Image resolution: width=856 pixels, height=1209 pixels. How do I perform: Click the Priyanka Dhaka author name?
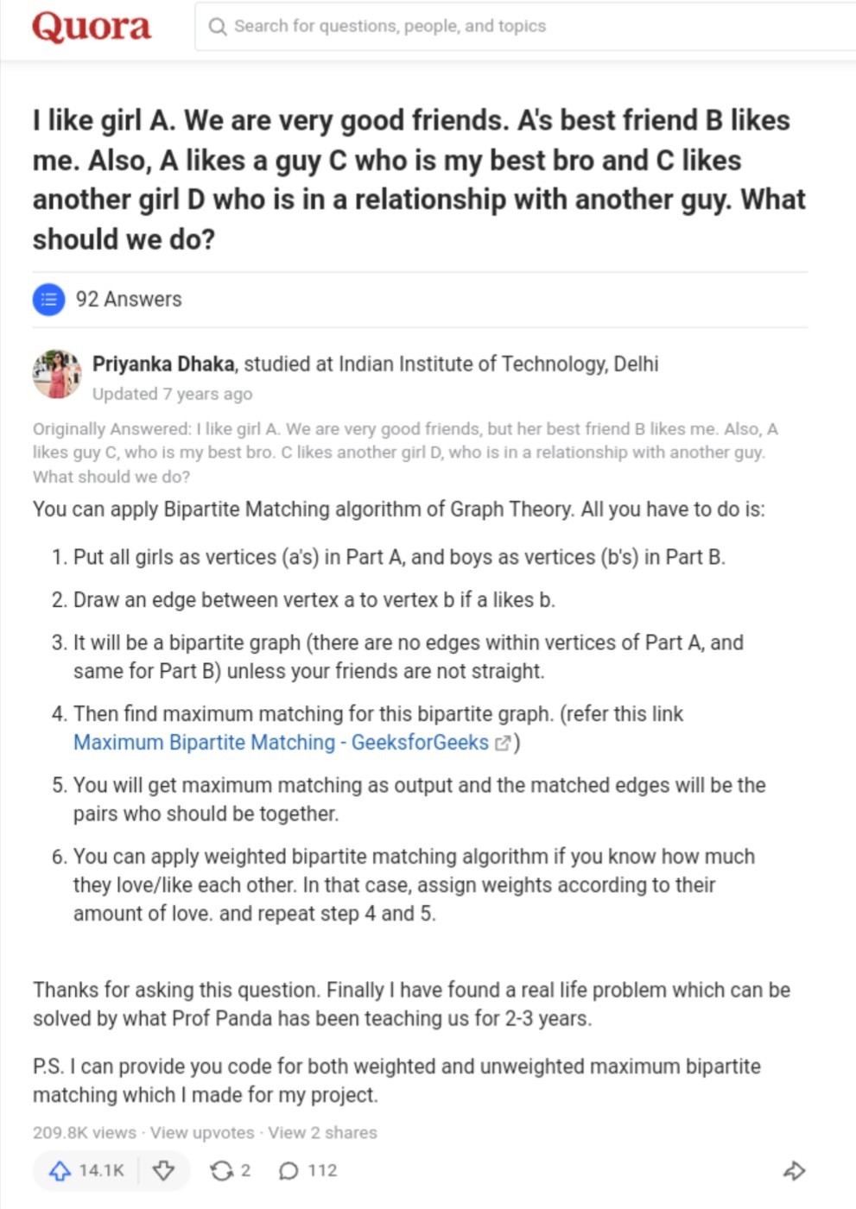coord(163,364)
